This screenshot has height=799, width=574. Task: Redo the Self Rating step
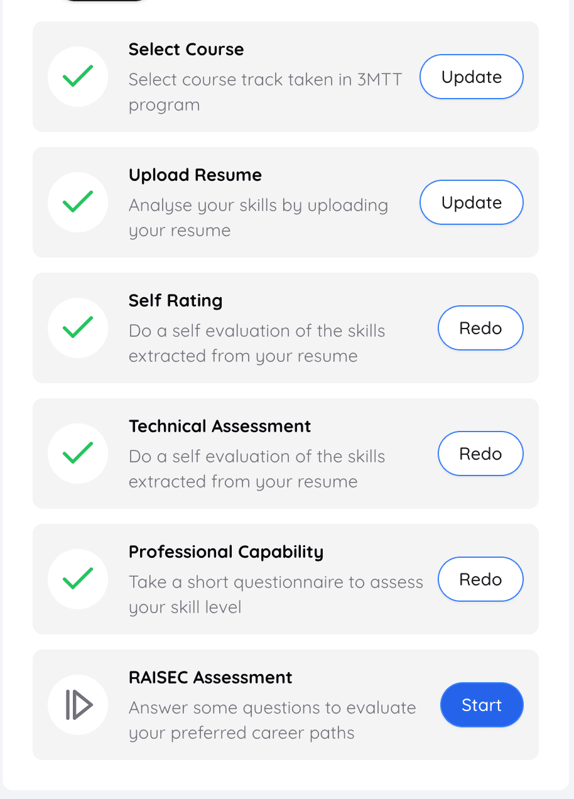pyautogui.click(x=480, y=328)
